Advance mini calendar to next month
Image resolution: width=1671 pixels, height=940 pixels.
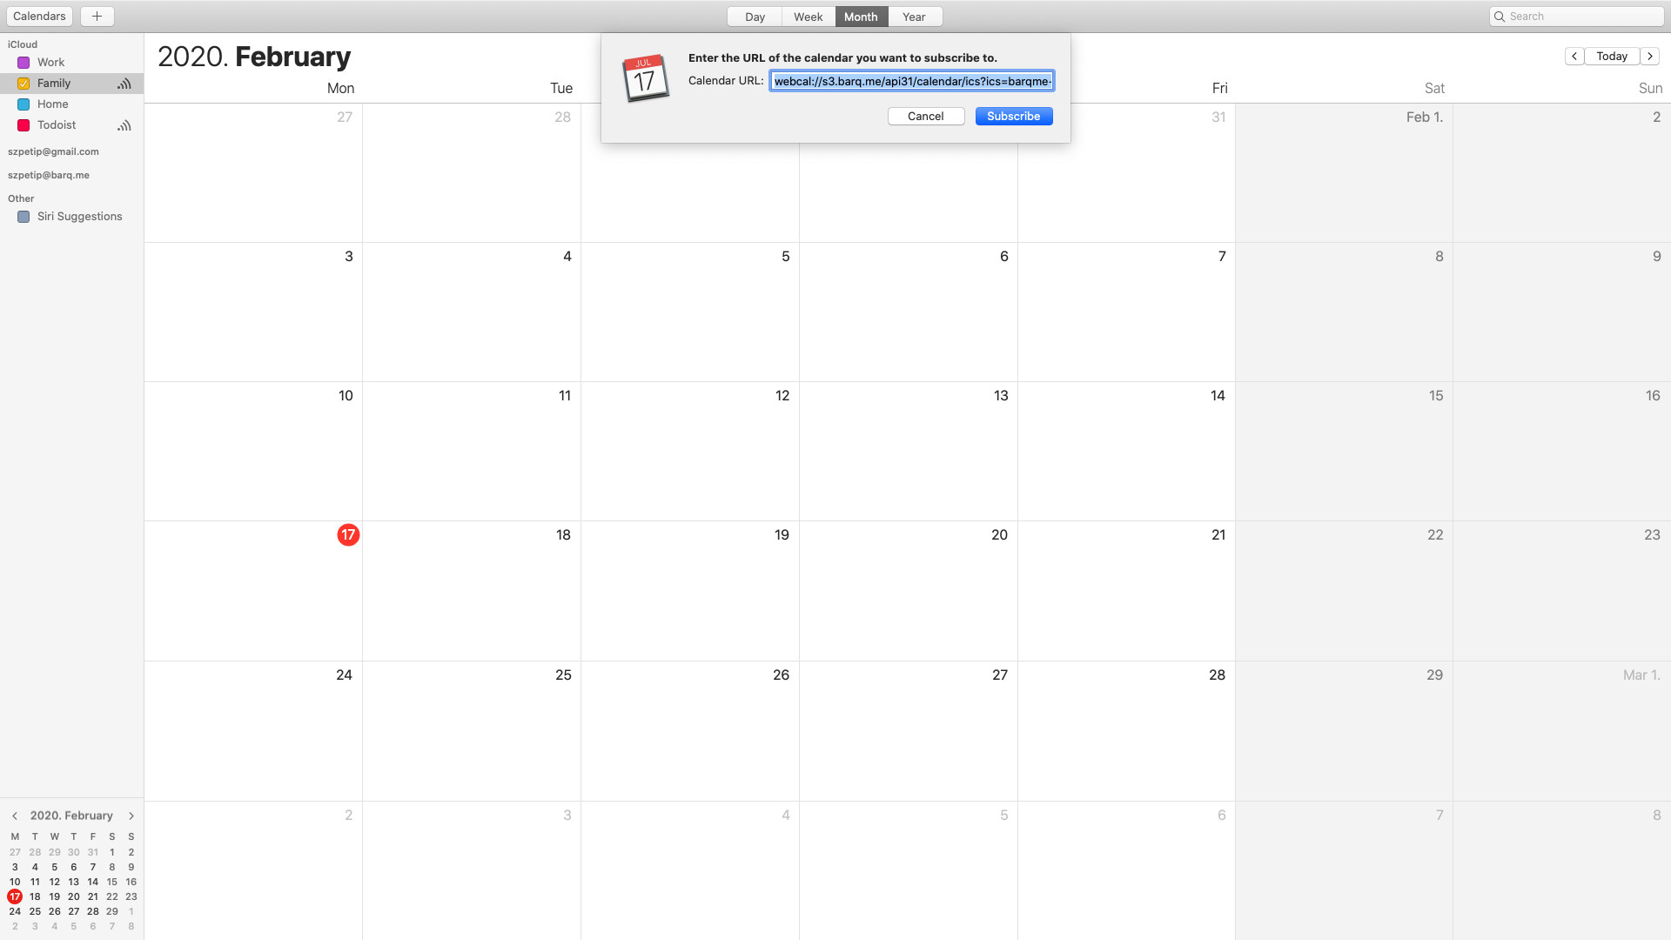coord(131,816)
